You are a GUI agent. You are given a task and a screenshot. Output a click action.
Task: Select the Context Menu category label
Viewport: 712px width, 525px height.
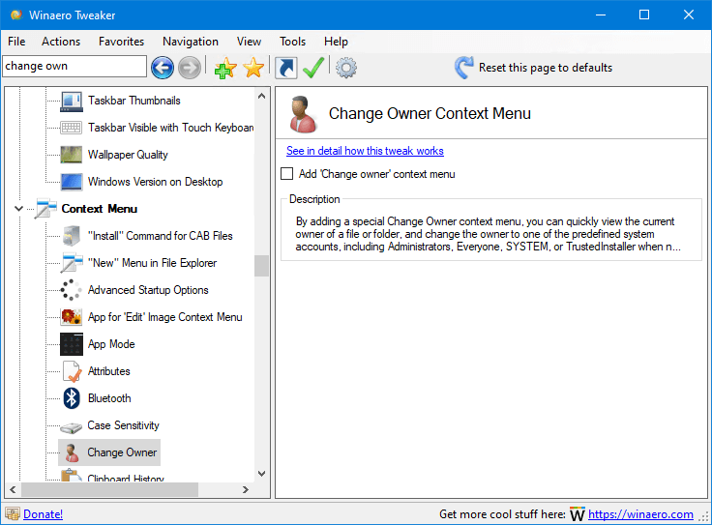(99, 209)
